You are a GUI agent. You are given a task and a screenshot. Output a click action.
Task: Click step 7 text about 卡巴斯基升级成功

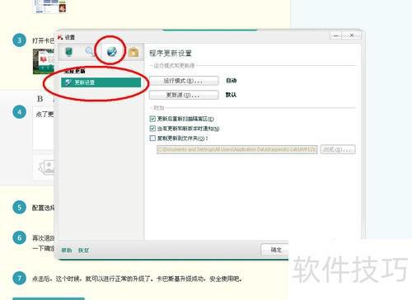[137, 279]
